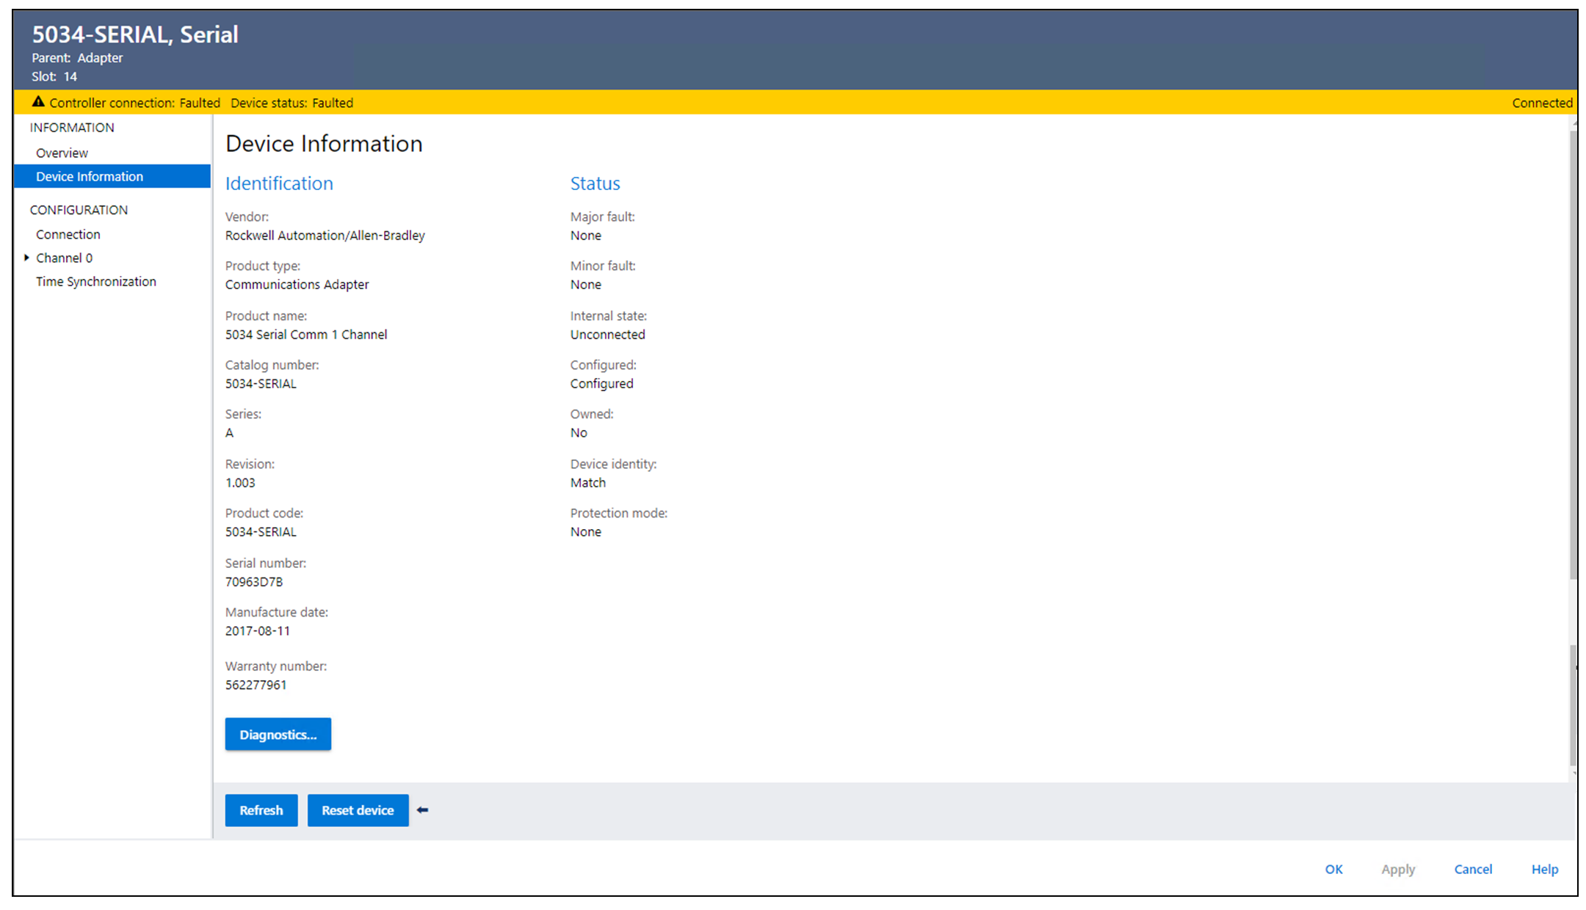Click the serial number value 70963D7B
The height and width of the screenshot is (910, 1586).
pyautogui.click(x=254, y=581)
